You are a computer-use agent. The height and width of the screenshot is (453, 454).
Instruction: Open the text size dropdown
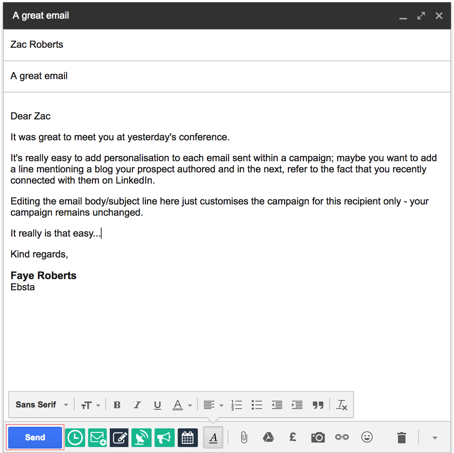click(90, 405)
